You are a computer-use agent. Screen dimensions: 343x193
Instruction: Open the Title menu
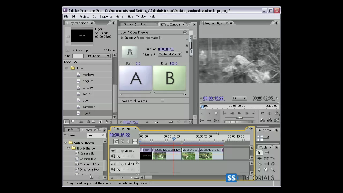click(x=130, y=17)
